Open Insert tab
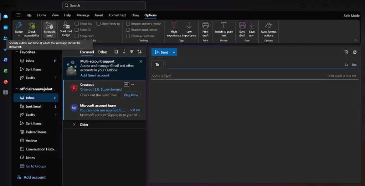The image size is (365, 186). pos(99,15)
